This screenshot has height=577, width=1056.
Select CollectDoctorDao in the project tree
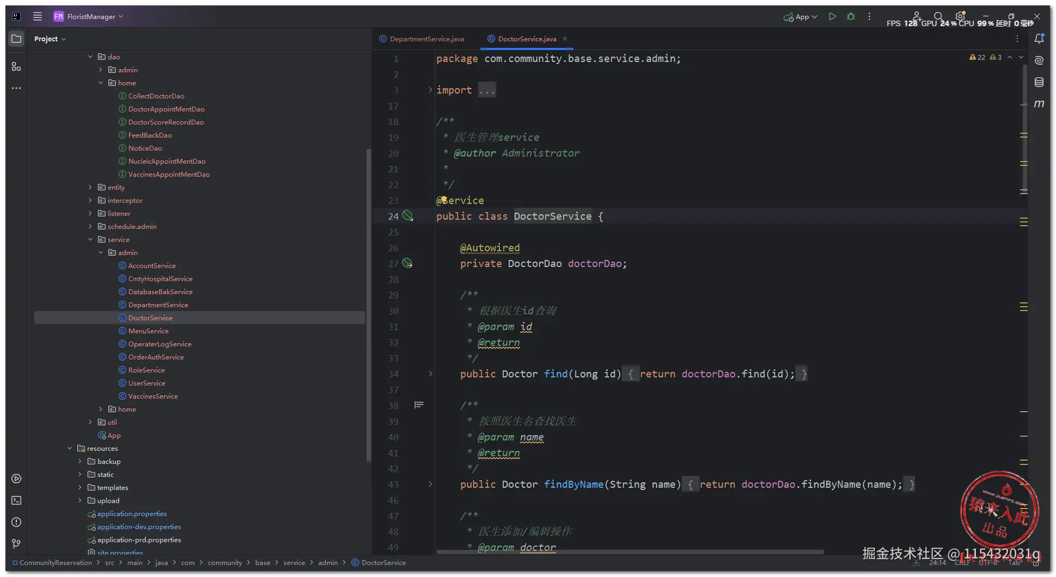click(x=156, y=96)
